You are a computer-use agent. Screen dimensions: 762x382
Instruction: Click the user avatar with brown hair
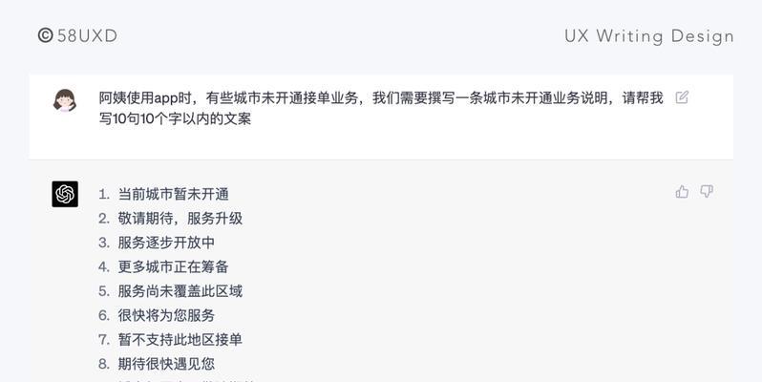65,100
